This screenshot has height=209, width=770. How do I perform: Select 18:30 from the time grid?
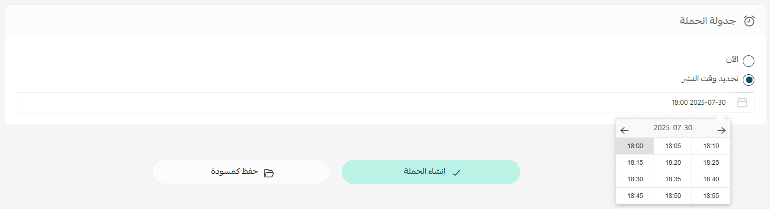pyautogui.click(x=635, y=179)
